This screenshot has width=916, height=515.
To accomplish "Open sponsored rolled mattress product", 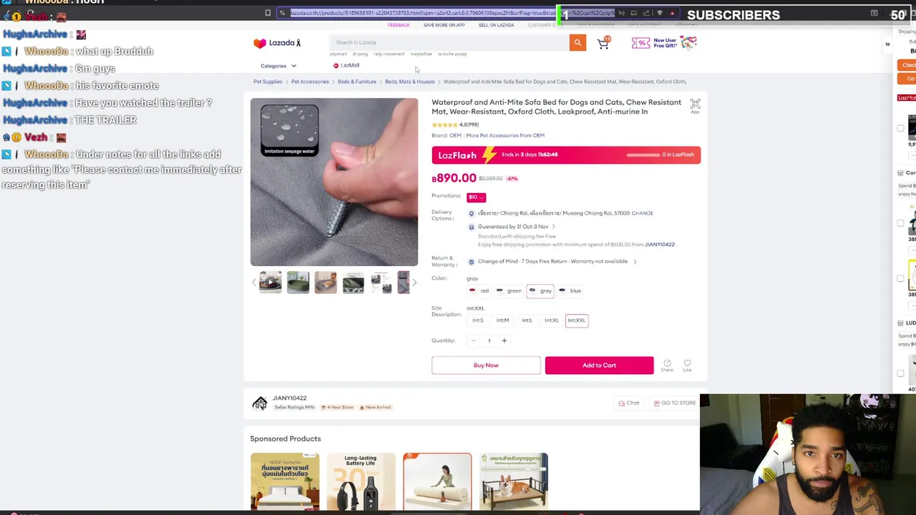I will pos(437,481).
